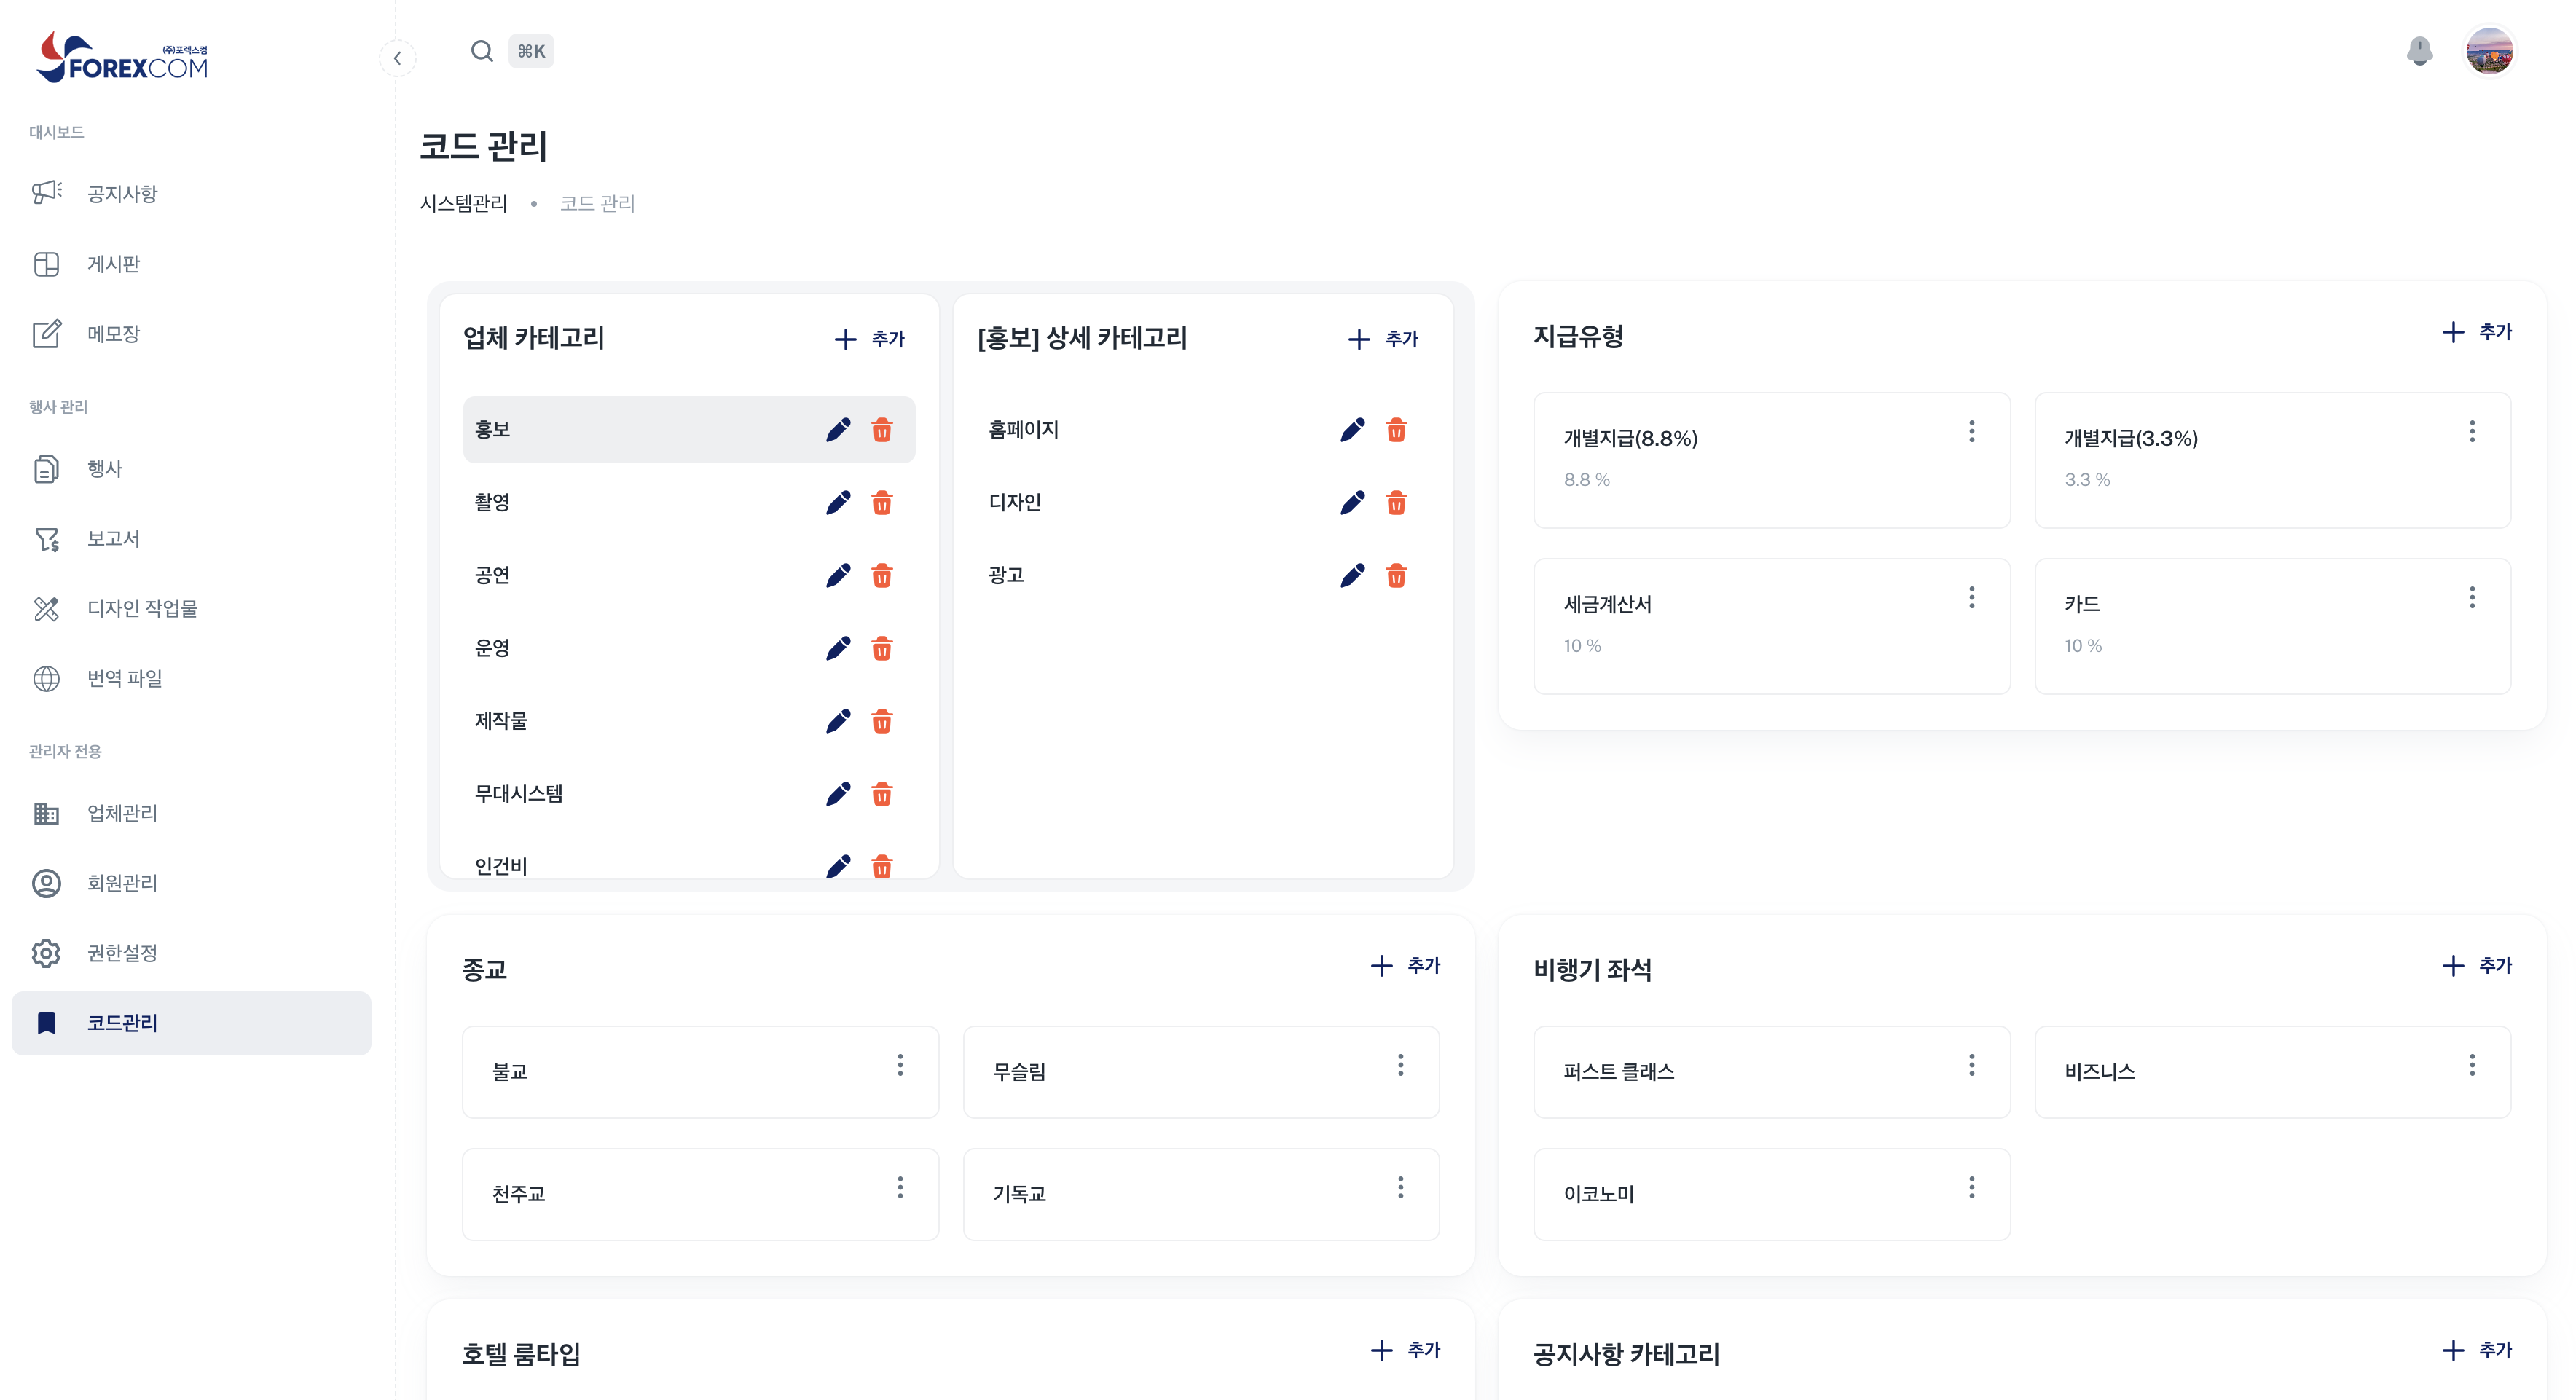Click 시스템관리 breadcrumb link
This screenshot has width=2576, height=1400.
[463, 204]
